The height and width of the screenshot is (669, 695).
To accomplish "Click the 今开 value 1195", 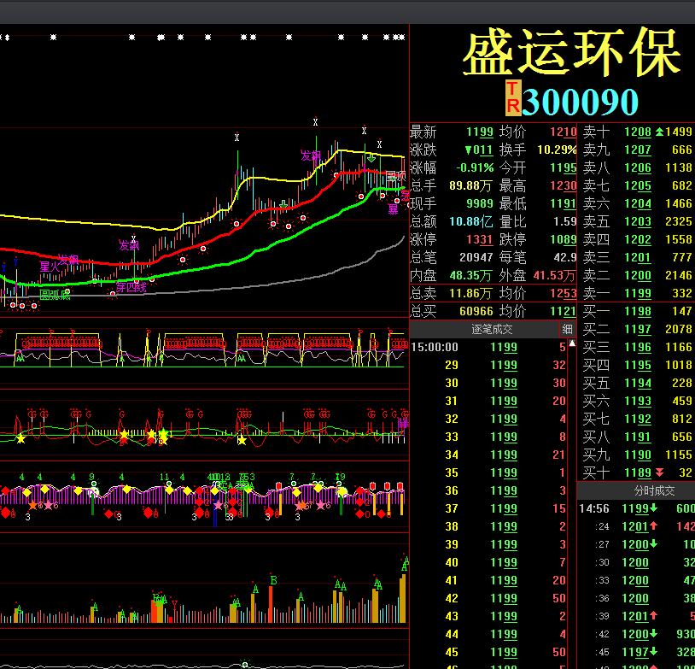I will coord(563,167).
